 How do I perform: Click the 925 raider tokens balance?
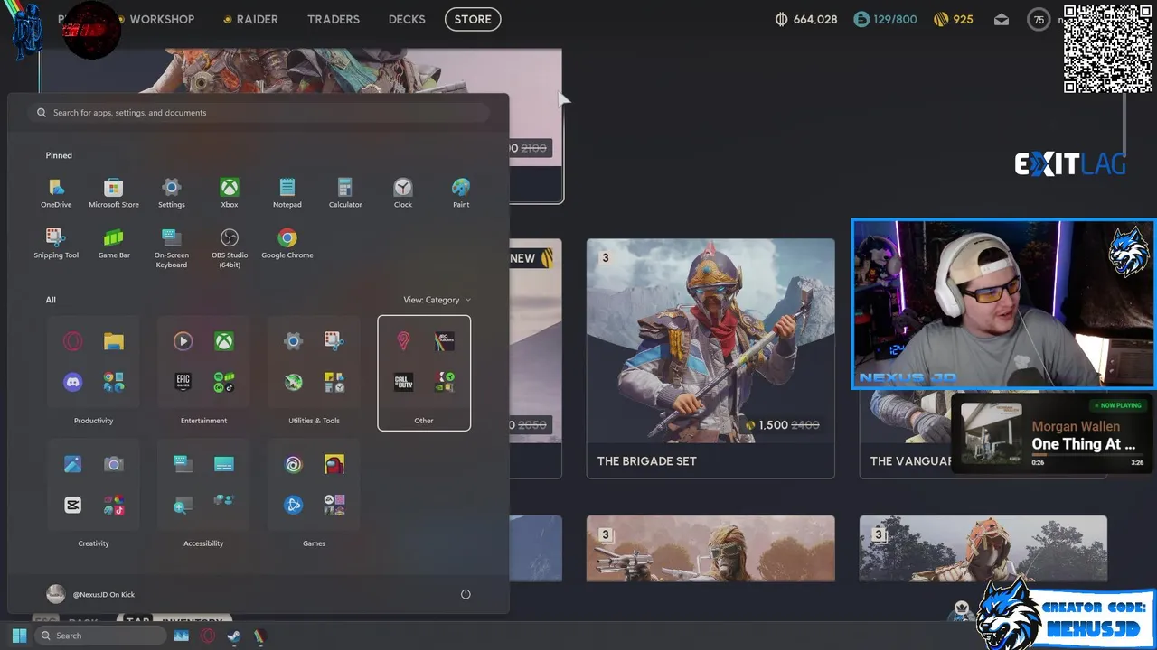pos(954,19)
